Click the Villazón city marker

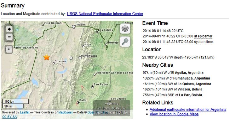[73, 27]
